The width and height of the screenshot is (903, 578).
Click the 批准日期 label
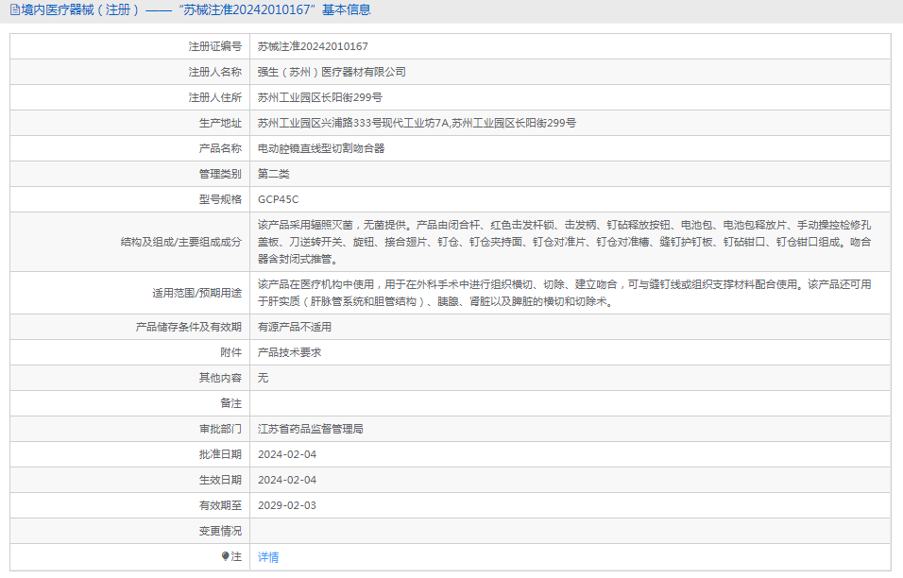pyautogui.click(x=220, y=454)
